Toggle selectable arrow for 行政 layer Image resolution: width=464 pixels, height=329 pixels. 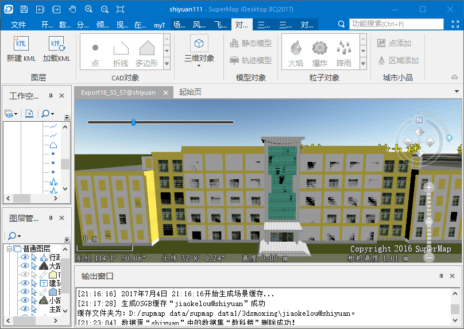(34, 257)
